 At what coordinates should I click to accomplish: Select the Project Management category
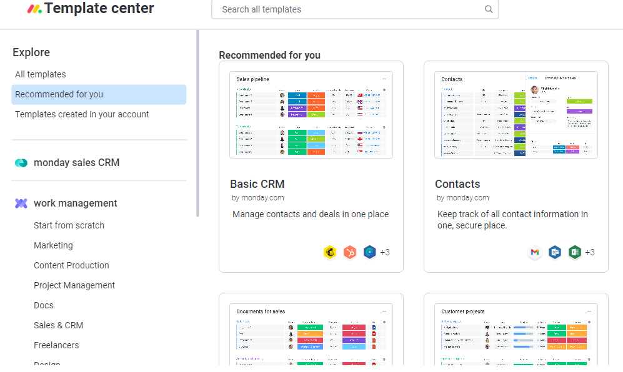point(74,285)
